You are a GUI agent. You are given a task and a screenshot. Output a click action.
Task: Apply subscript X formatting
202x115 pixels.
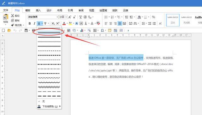[x=53, y=24]
